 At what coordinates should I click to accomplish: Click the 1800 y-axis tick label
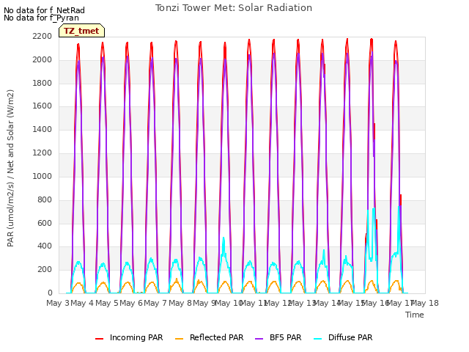tap(43, 83)
